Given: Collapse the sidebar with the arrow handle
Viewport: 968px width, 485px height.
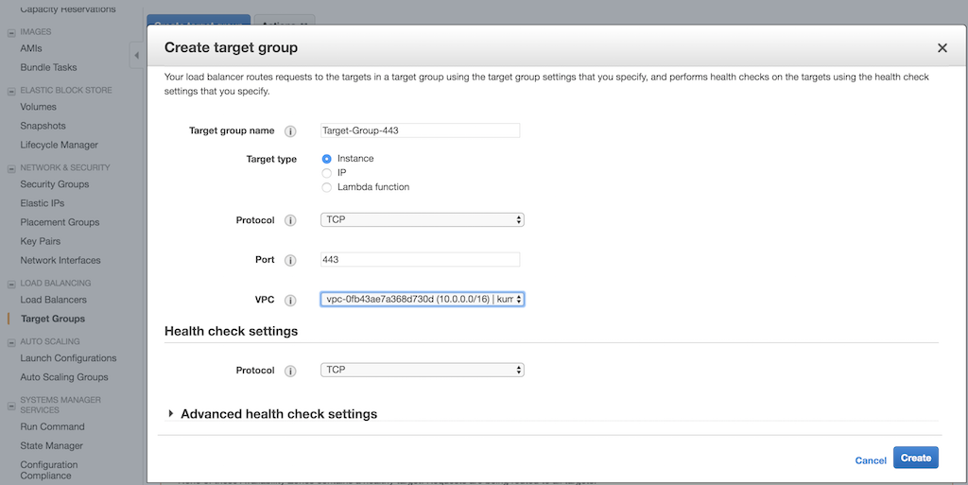Looking at the screenshot, I should (136, 56).
